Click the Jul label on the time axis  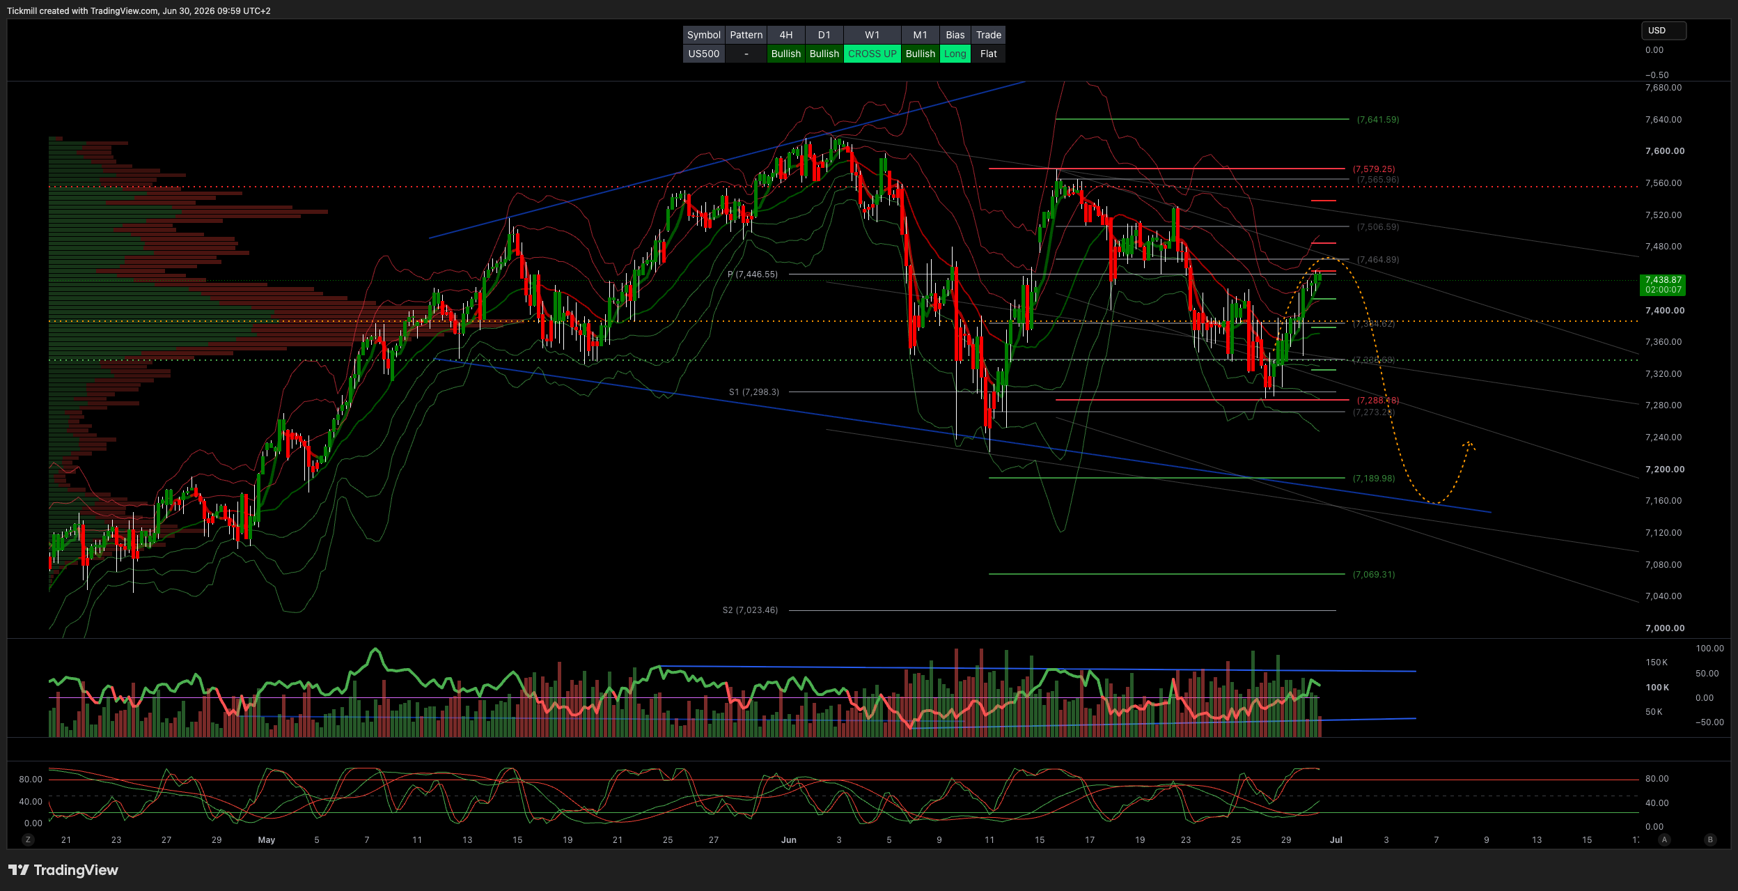click(1336, 840)
